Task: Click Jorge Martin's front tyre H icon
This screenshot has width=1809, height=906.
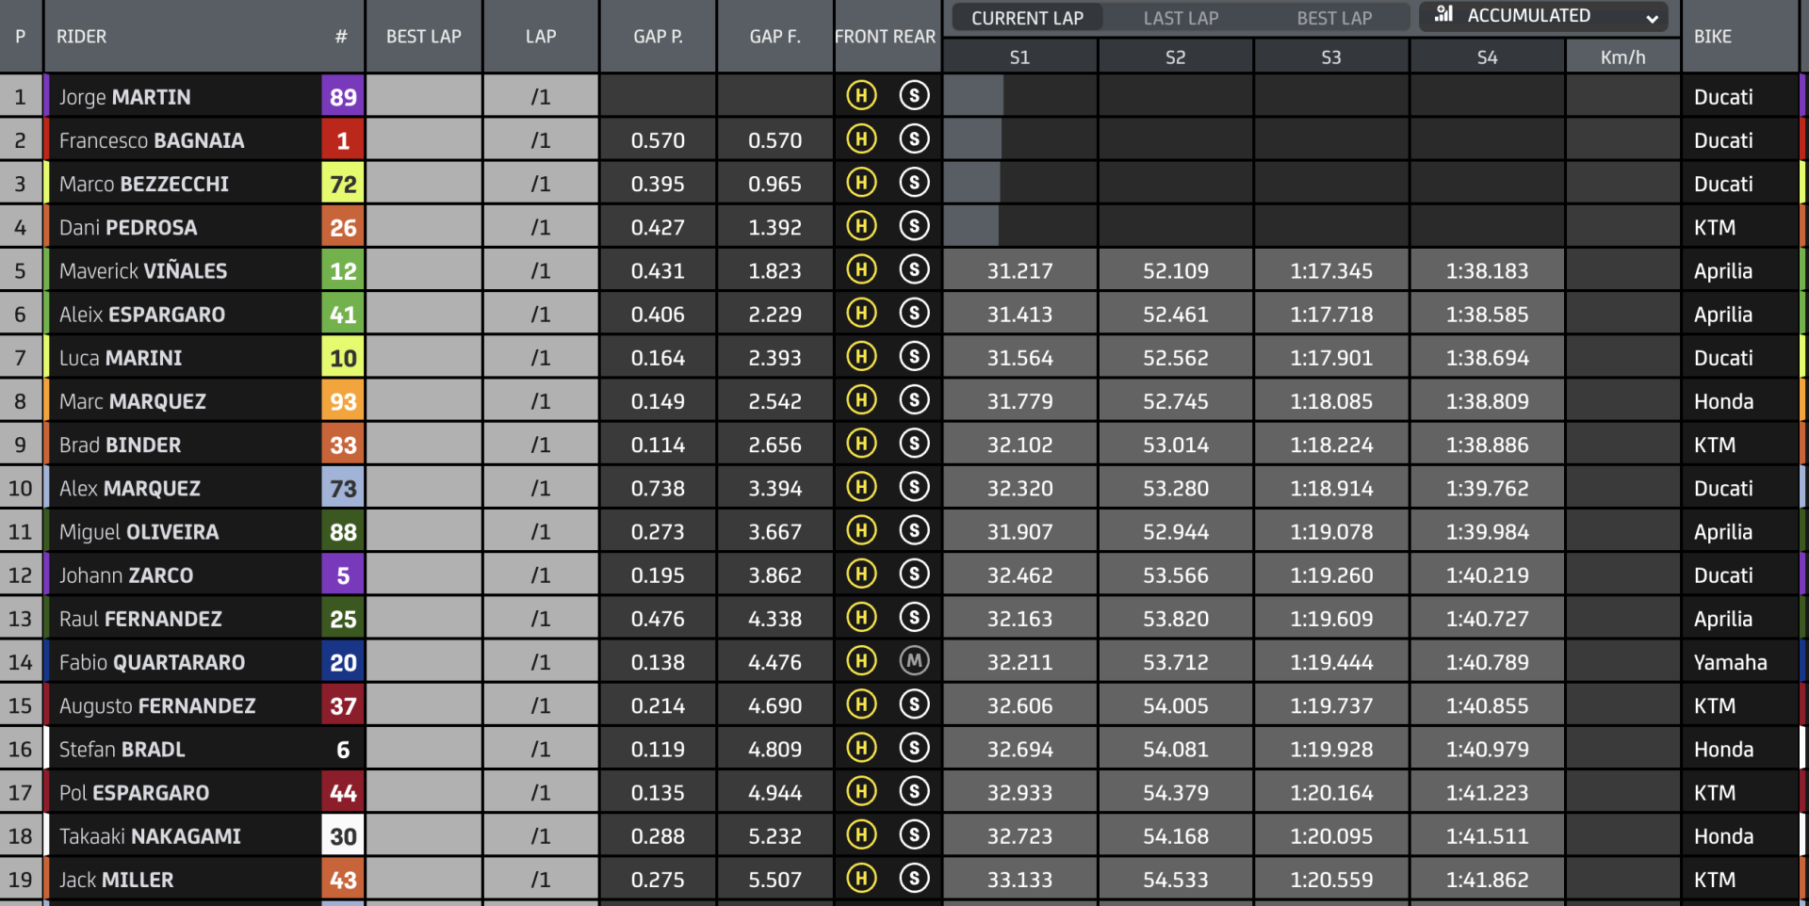Action: tap(861, 96)
